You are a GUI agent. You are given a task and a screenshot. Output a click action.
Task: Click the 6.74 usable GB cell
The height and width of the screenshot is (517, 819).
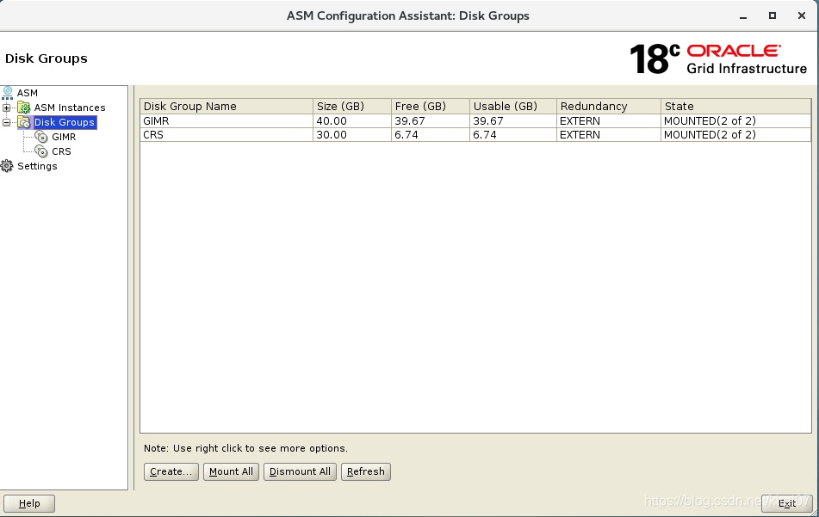(x=513, y=134)
